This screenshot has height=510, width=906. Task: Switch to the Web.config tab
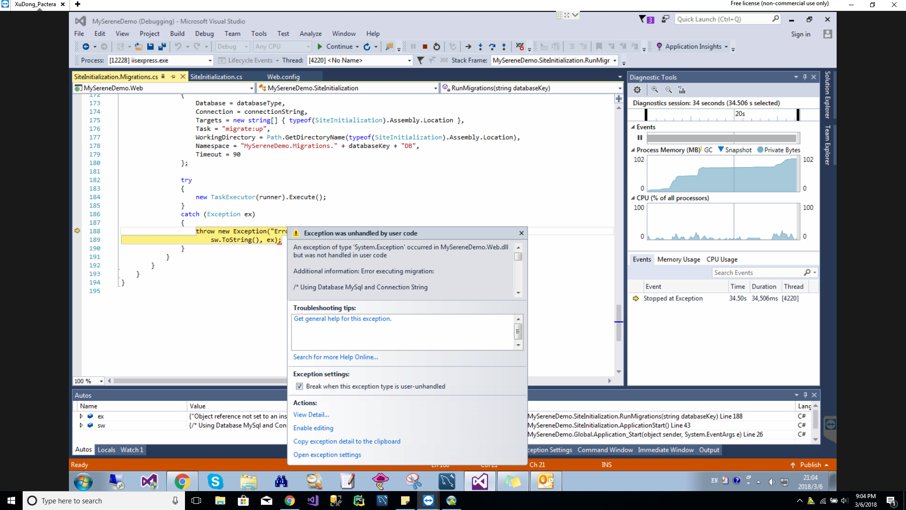point(284,76)
